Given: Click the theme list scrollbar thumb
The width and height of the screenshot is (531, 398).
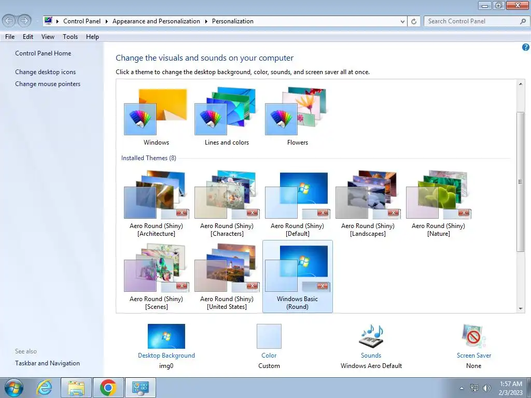Looking at the screenshot, I should (521, 182).
